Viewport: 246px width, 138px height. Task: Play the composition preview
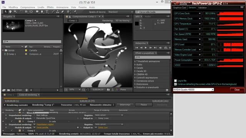coord(146,48)
